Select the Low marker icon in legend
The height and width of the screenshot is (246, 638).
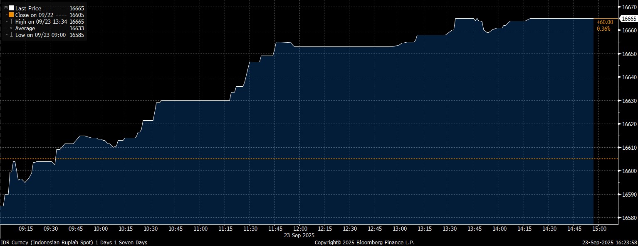11,35
